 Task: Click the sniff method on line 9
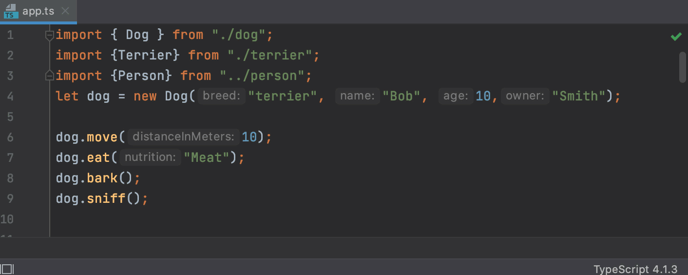106,198
